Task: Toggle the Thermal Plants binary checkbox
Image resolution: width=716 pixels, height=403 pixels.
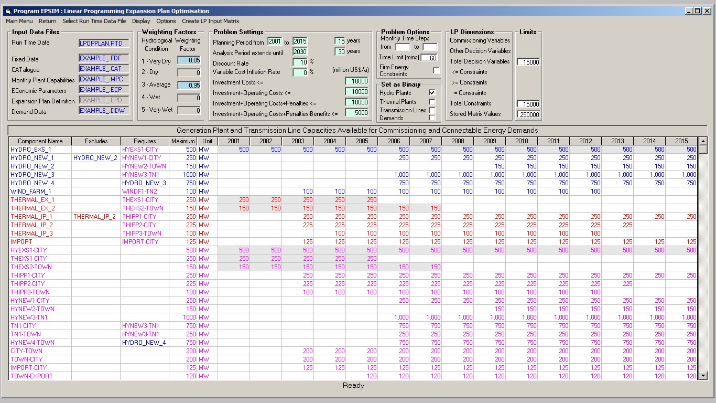Action: [432, 102]
